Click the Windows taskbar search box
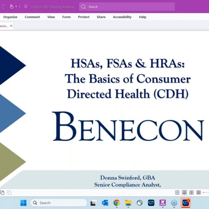The image size is (209, 209). coord(59,203)
